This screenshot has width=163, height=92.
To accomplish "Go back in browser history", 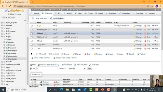I will 3,6.
